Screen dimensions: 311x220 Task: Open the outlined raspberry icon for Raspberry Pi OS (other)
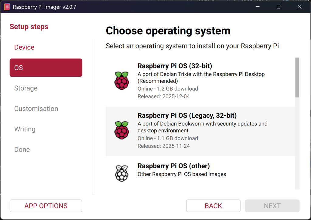(x=121, y=173)
